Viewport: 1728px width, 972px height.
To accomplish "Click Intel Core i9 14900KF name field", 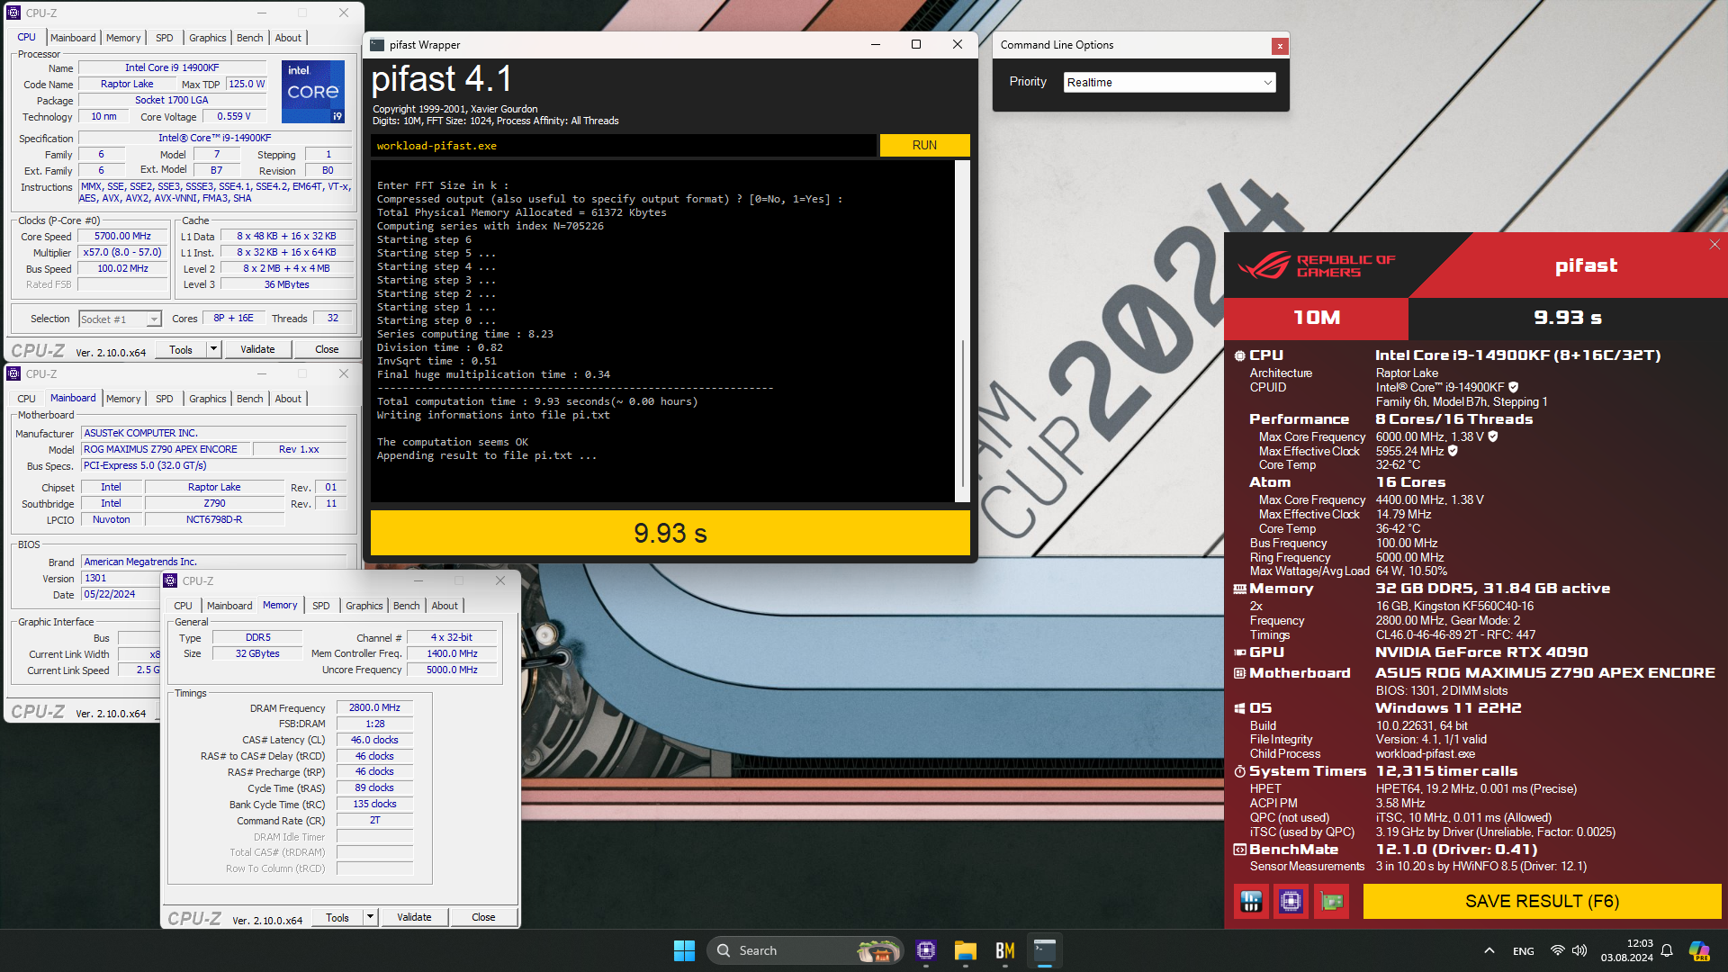I will 172,67.
